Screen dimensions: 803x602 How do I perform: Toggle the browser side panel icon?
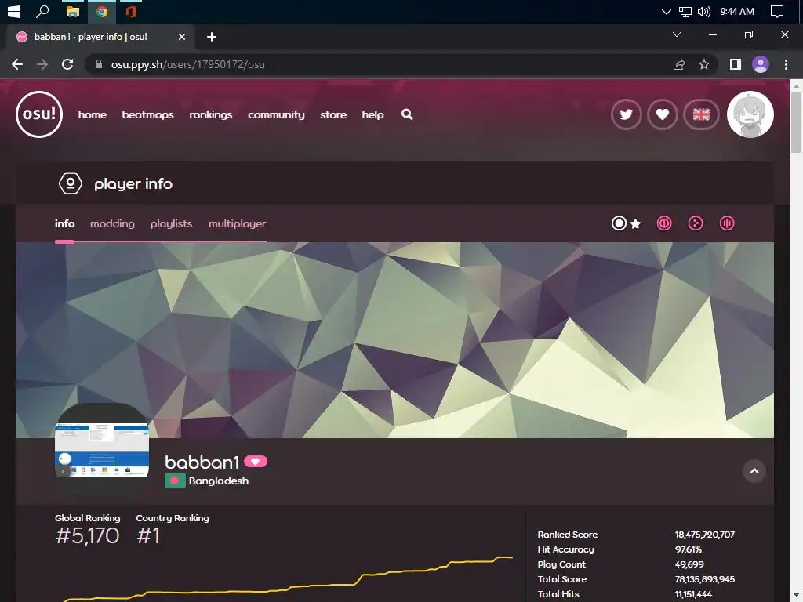(x=736, y=64)
